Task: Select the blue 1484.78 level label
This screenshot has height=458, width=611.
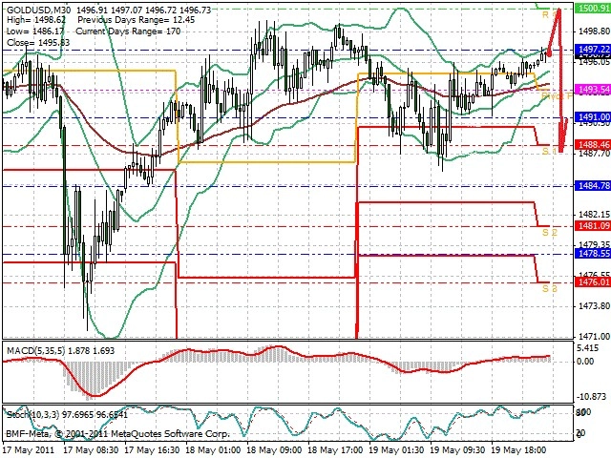Action: point(593,186)
